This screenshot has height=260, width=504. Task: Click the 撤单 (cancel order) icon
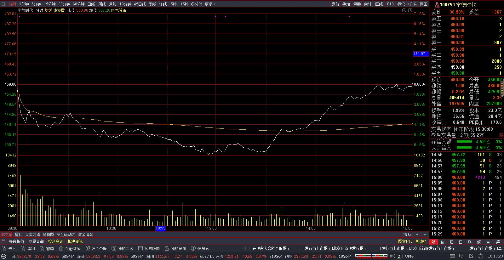(42, 249)
